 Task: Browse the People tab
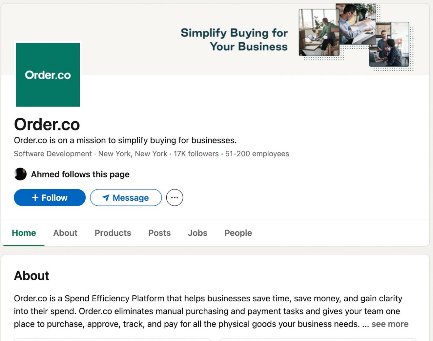pos(238,233)
